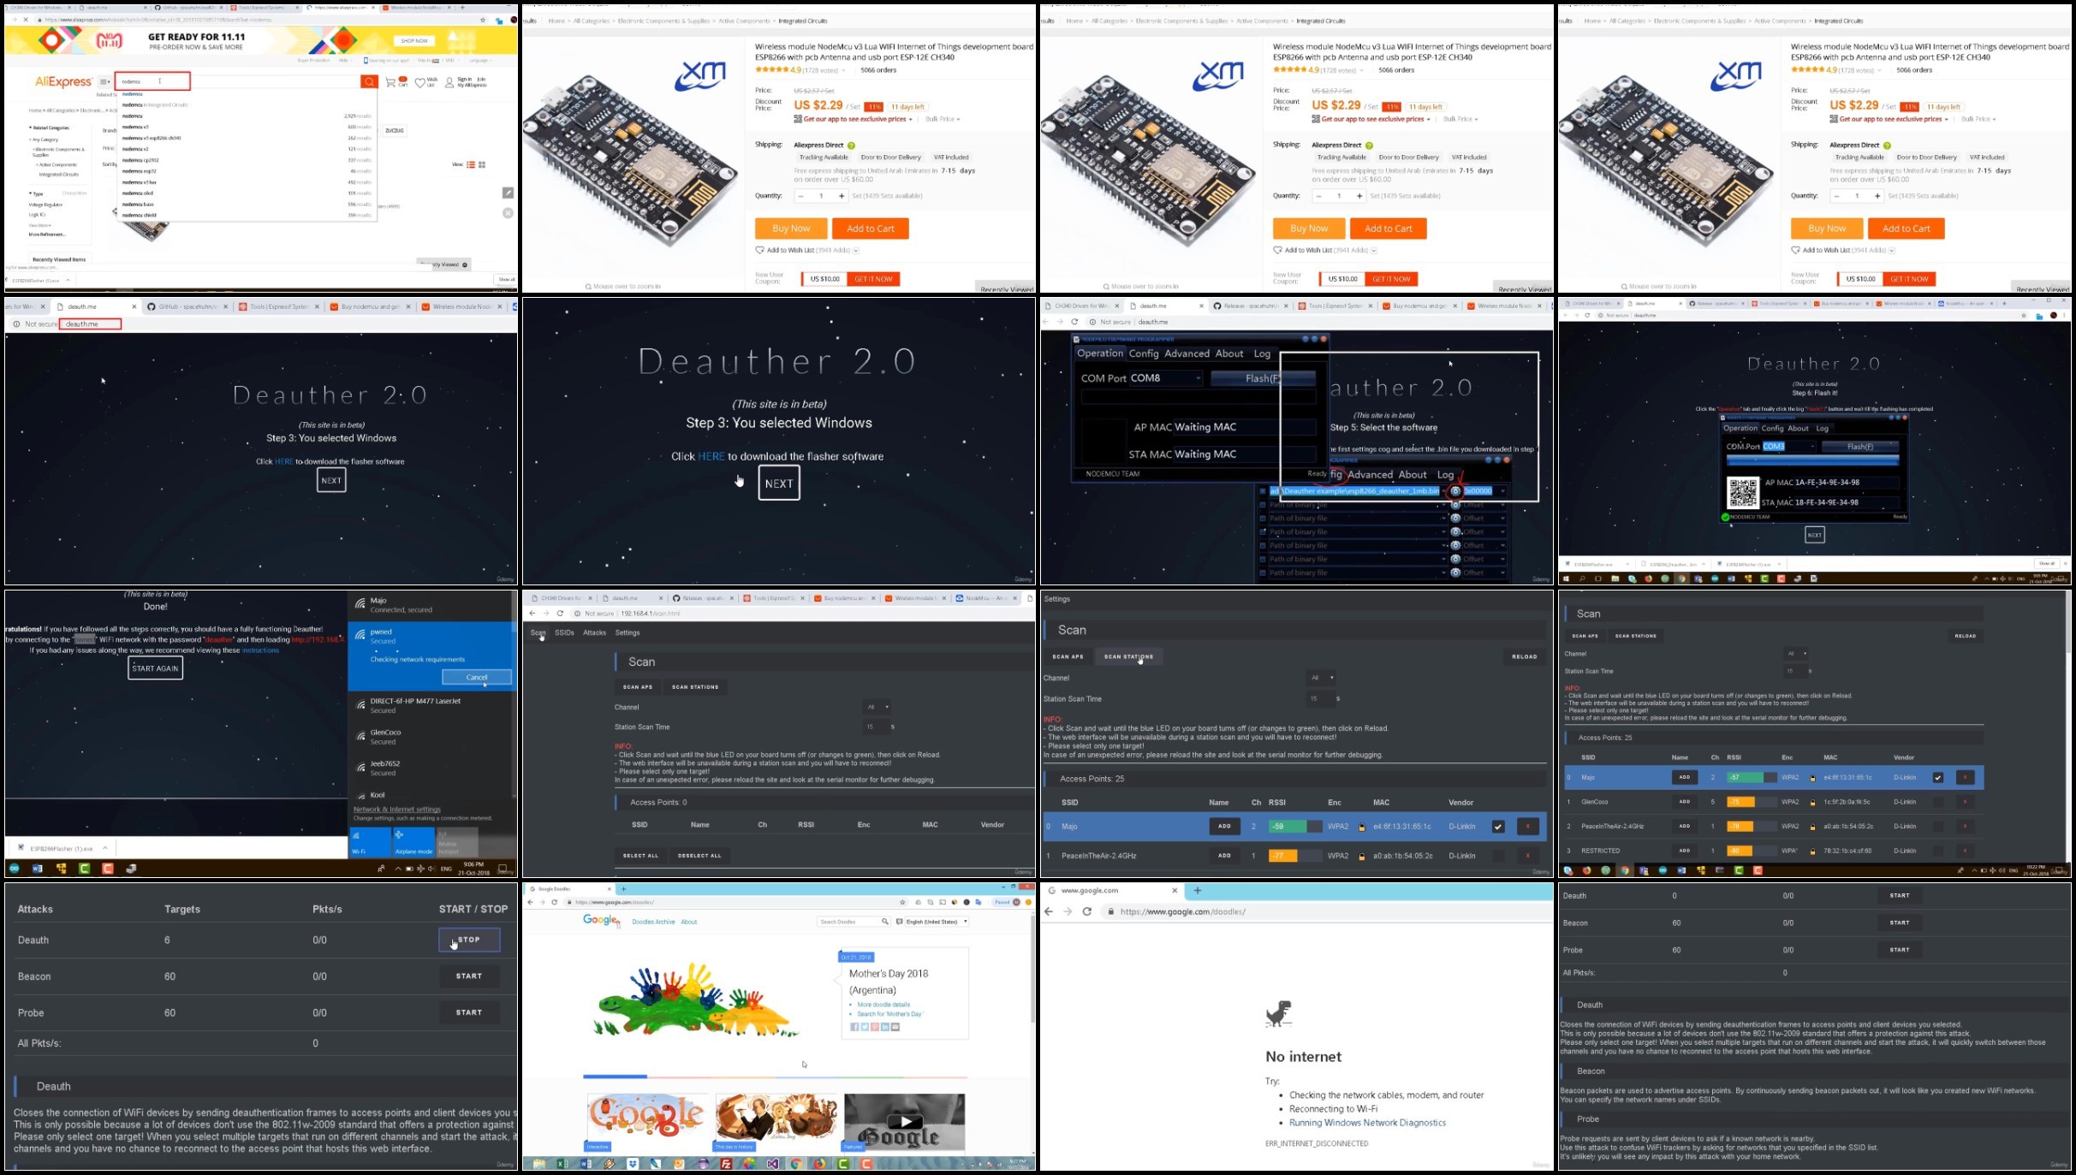The width and height of the screenshot is (2076, 1175).
Task: Click the GlenCoco RSSI signal bar
Action: pyautogui.click(x=1751, y=802)
